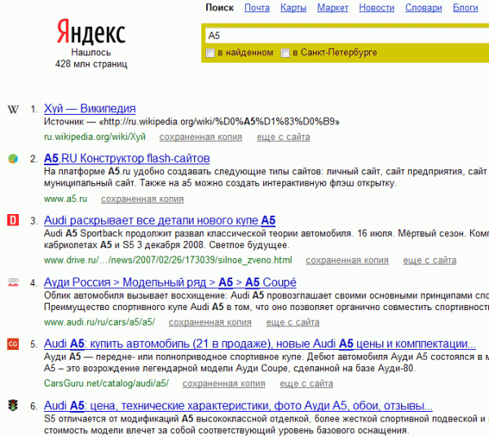
Task: Open saved copy of CarsGuru result
Action: point(224,383)
